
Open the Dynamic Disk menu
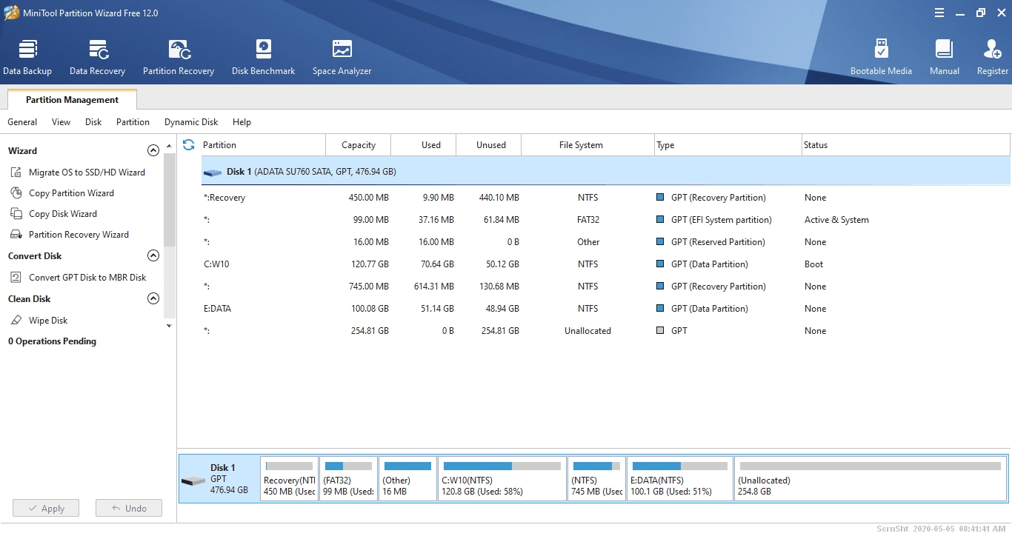click(191, 122)
